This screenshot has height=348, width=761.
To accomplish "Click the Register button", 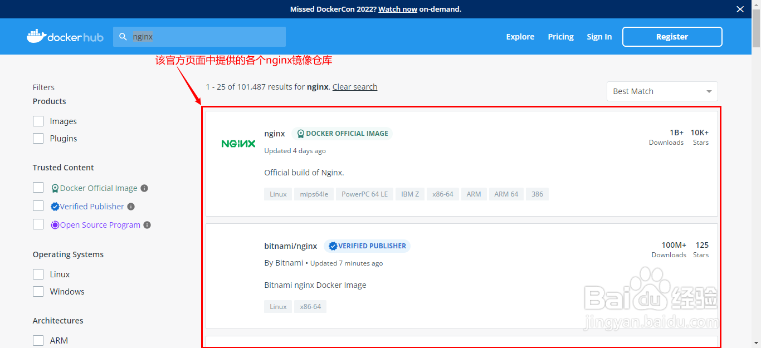I will (x=672, y=37).
